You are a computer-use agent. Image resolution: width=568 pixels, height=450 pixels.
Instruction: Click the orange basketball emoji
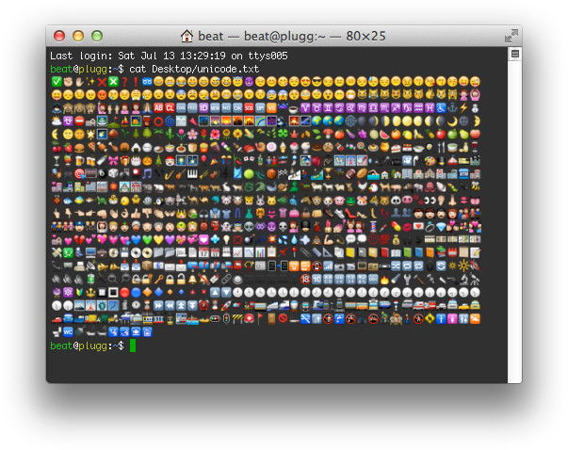coord(271,174)
